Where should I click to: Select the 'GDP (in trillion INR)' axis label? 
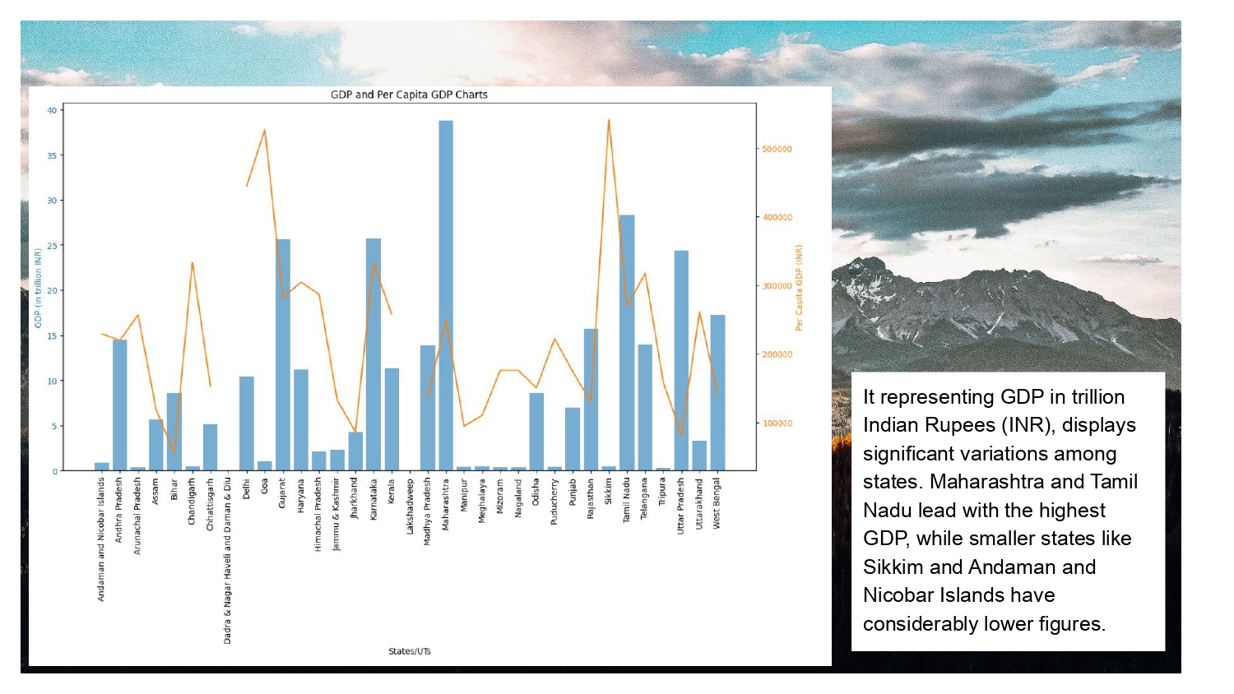[38, 289]
